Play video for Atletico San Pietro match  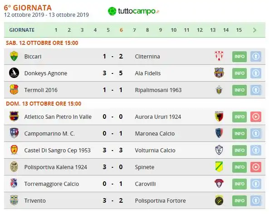pyautogui.click(x=256, y=117)
